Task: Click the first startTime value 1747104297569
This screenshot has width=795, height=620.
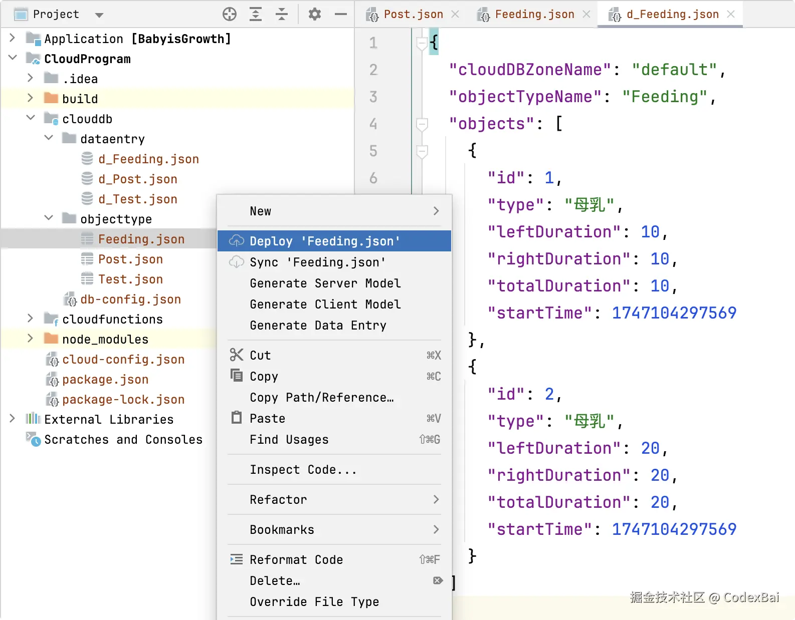Action: tap(674, 313)
